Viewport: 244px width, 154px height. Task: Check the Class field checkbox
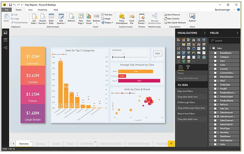[x=215, y=61]
